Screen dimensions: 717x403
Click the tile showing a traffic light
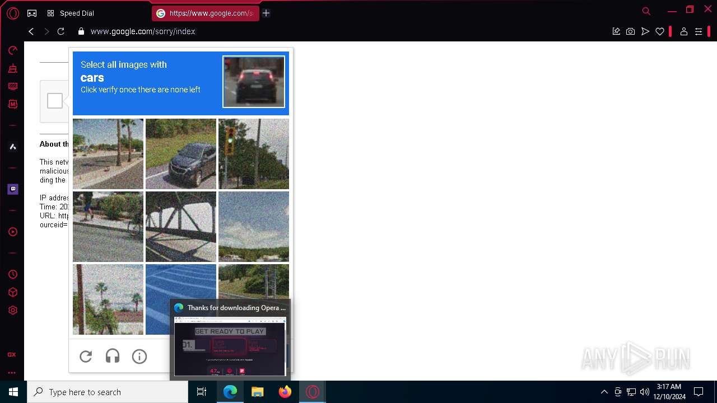point(254,154)
